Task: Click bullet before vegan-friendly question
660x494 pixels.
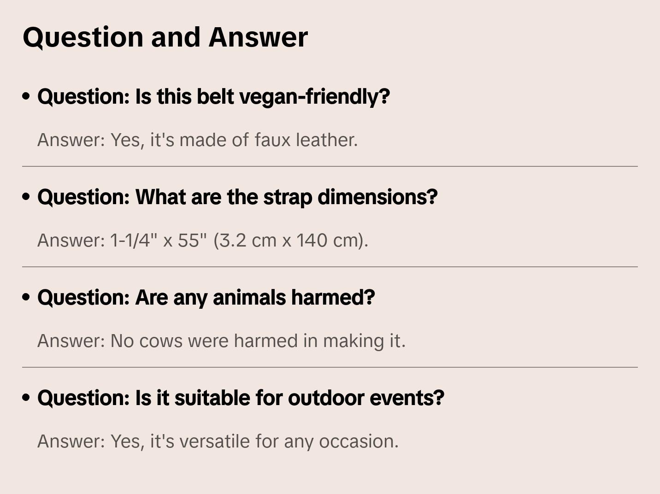Action: tap(26, 96)
